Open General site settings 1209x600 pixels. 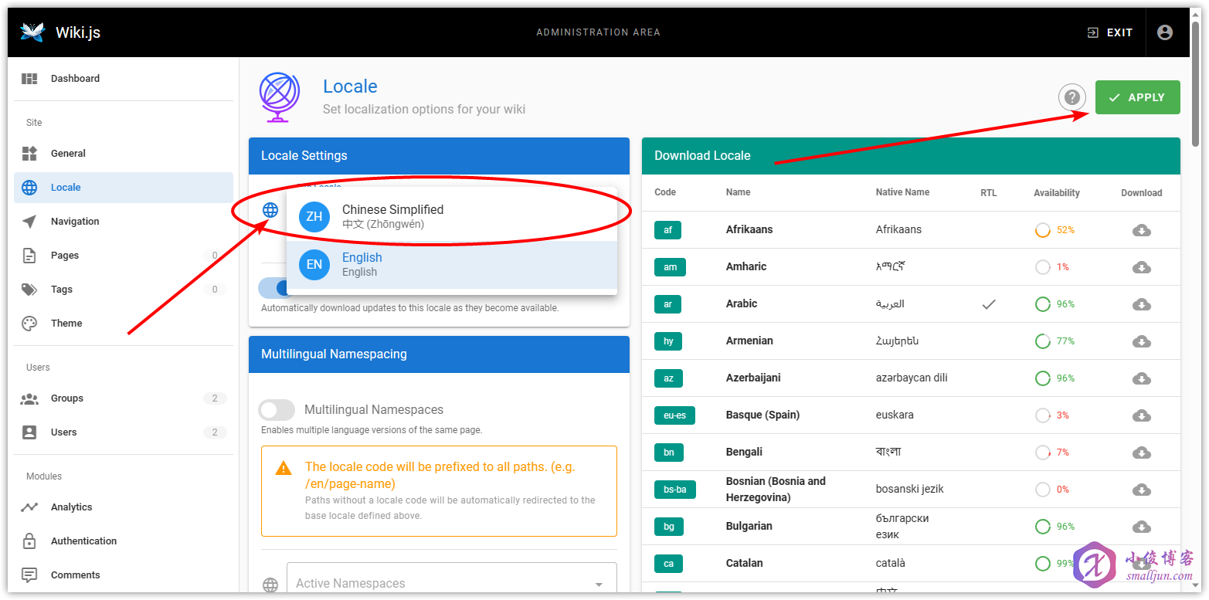124,154
